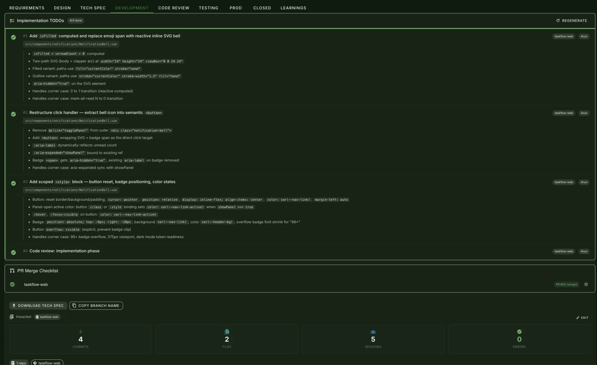The image size is (597, 365).
Task: Click the 4/4 done badge
Action: tap(76, 21)
